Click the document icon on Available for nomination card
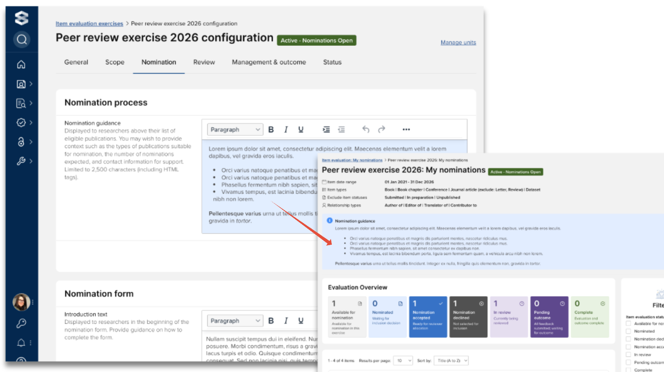 (360, 304)
